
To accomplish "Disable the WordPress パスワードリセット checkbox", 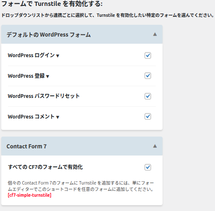I will pos(148,96).
